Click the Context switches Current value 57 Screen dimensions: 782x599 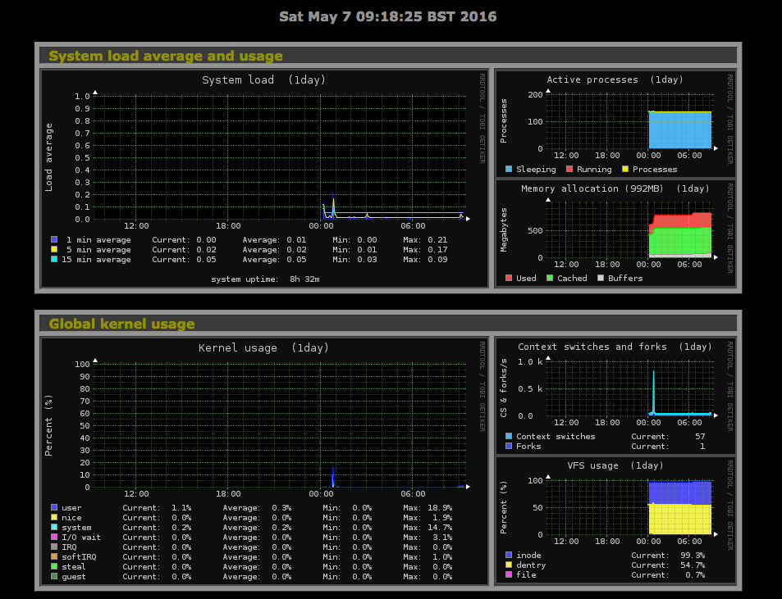pos(700,436)
